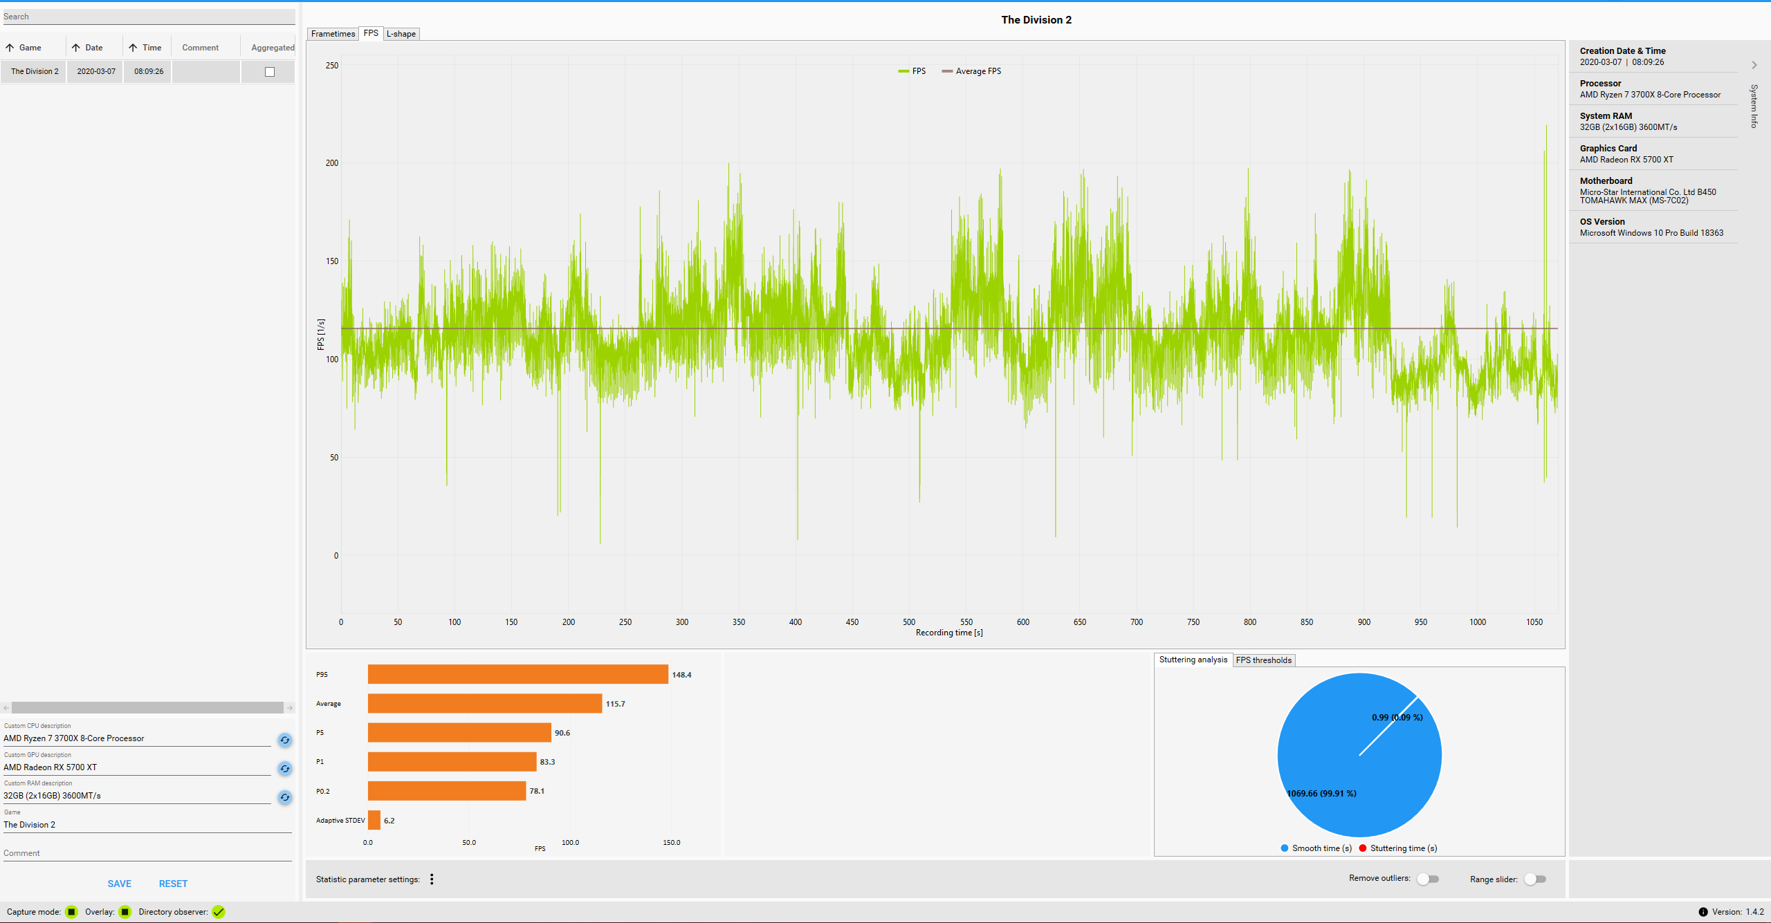Collapse the System Info side panel
The height and width of the screenshot is (923, 1771).
pos(1754,65)
